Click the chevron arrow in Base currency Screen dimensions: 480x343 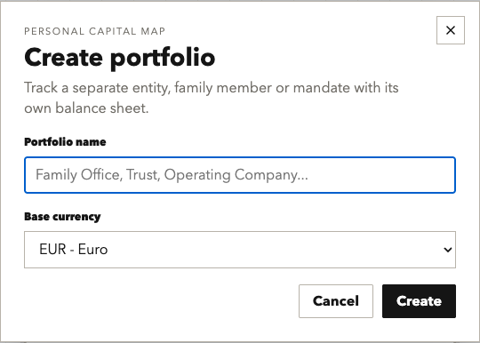(x=447, y=250)
